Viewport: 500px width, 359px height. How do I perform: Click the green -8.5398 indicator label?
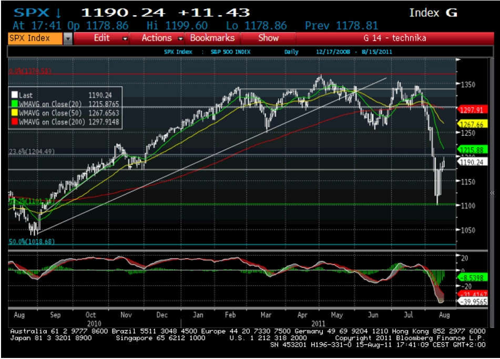click(x=473, y=278)
